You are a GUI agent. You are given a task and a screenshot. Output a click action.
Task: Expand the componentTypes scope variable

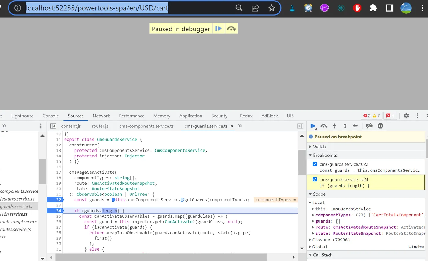pos(313,215)
